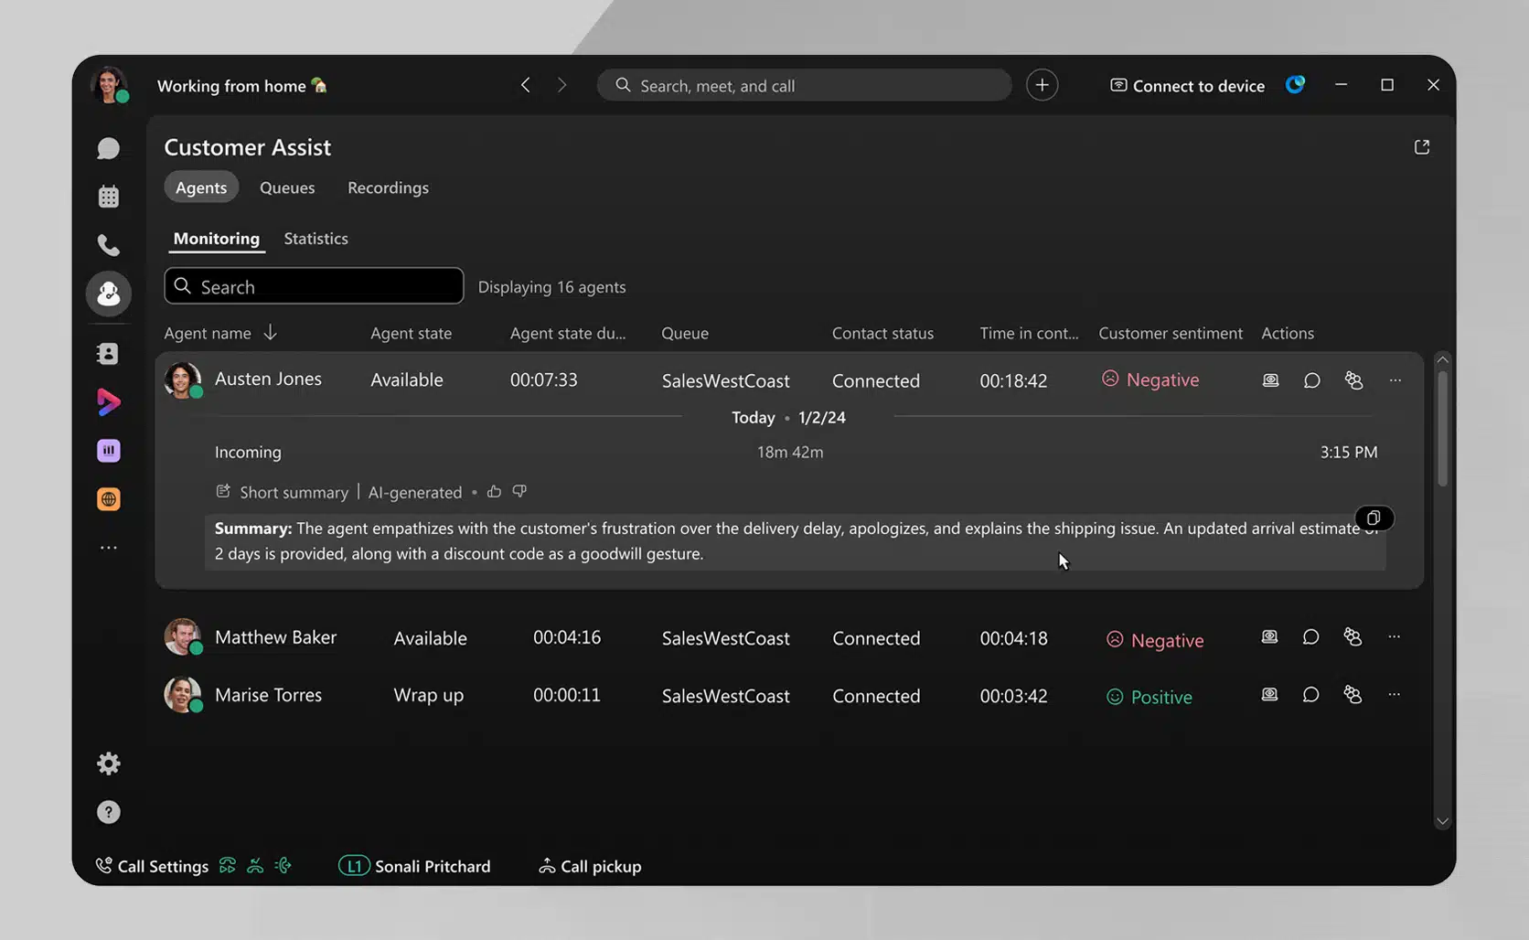
Task: Open more actions for Austen Jones
Action: [x=1395, y=379]
